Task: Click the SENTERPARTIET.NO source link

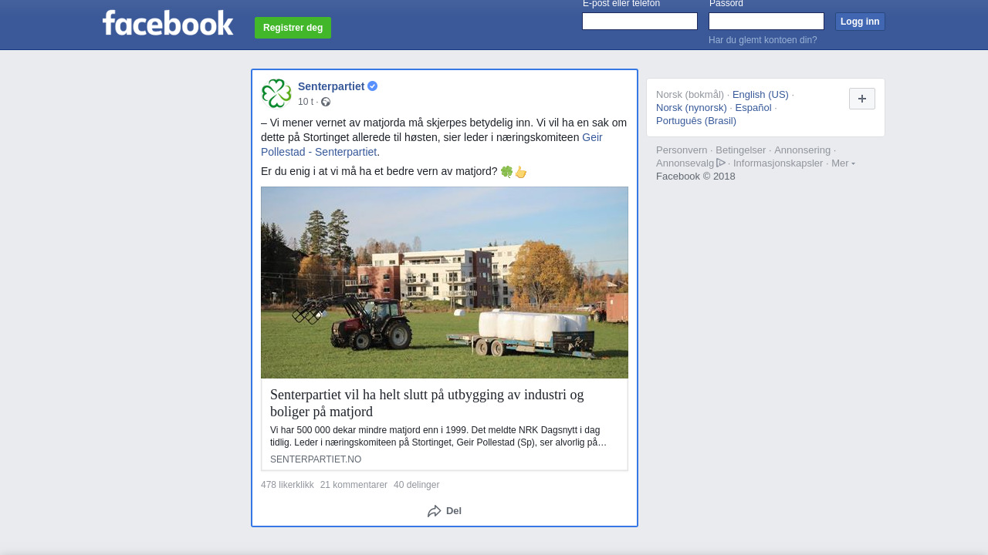Action: (316, 459)
